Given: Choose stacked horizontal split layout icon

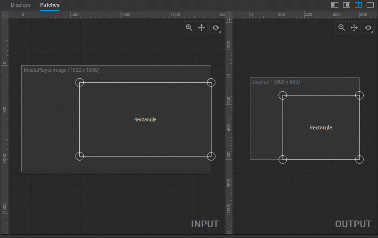Looking at the screenshot, I should pyautogui.click(x=370, y=5).
